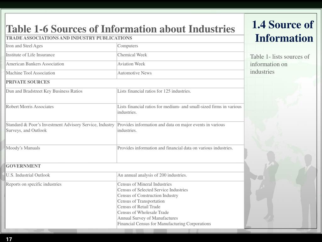The width and height of the screenshot is (322, 242).
Task: Click the 'GOVERNMENT' section header
Action: pos(125,167)
